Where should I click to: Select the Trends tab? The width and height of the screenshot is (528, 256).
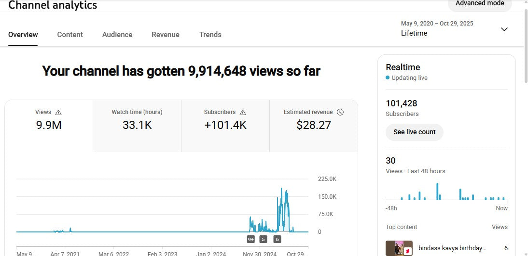pos(210,35)
